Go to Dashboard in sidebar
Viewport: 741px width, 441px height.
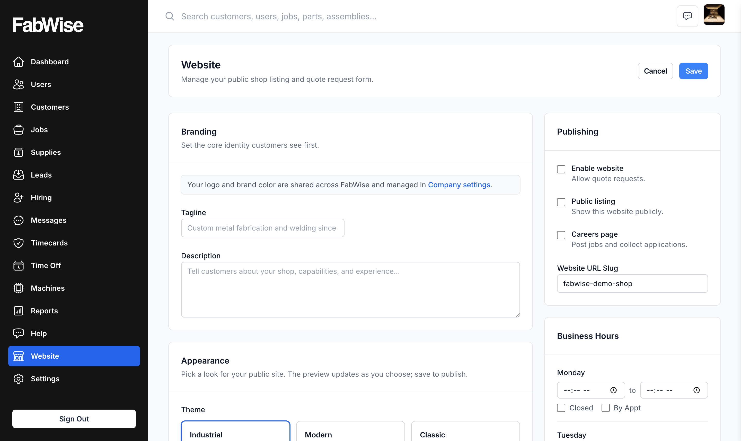[74, 62]
